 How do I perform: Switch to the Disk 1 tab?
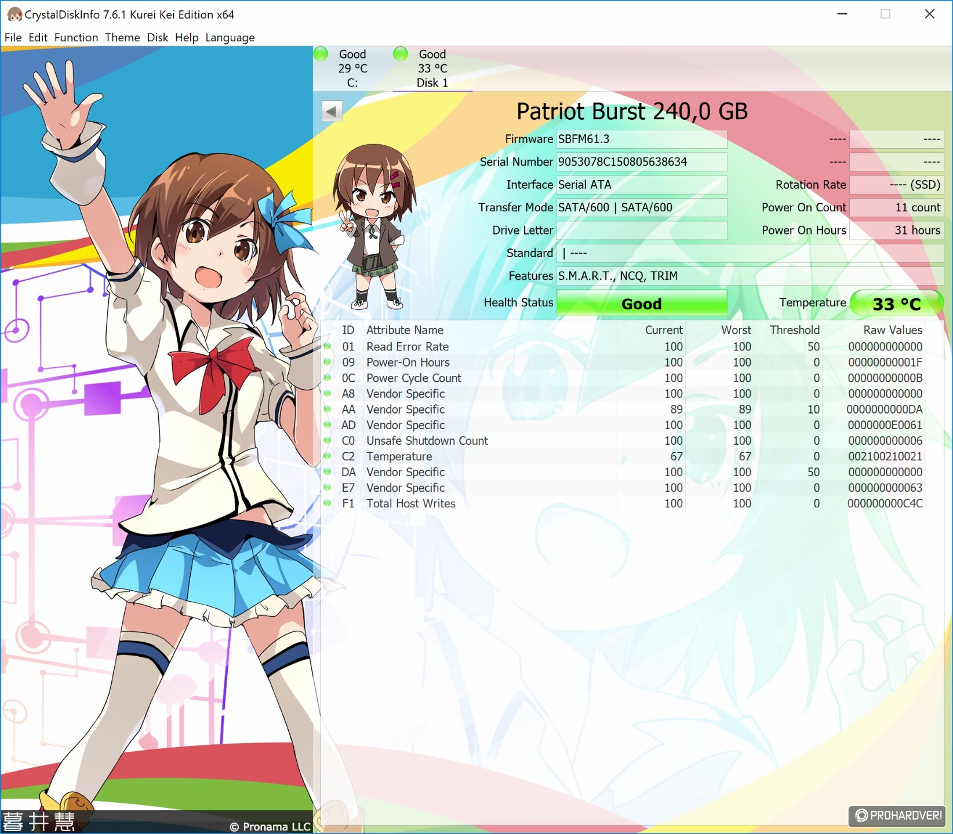coord(432,68)
